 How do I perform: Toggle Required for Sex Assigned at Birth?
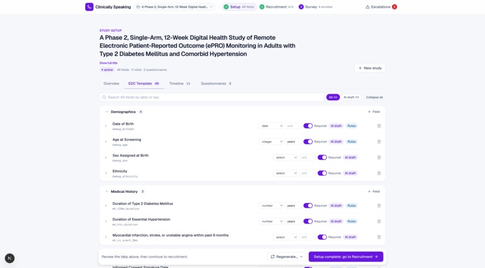[322, 157]
